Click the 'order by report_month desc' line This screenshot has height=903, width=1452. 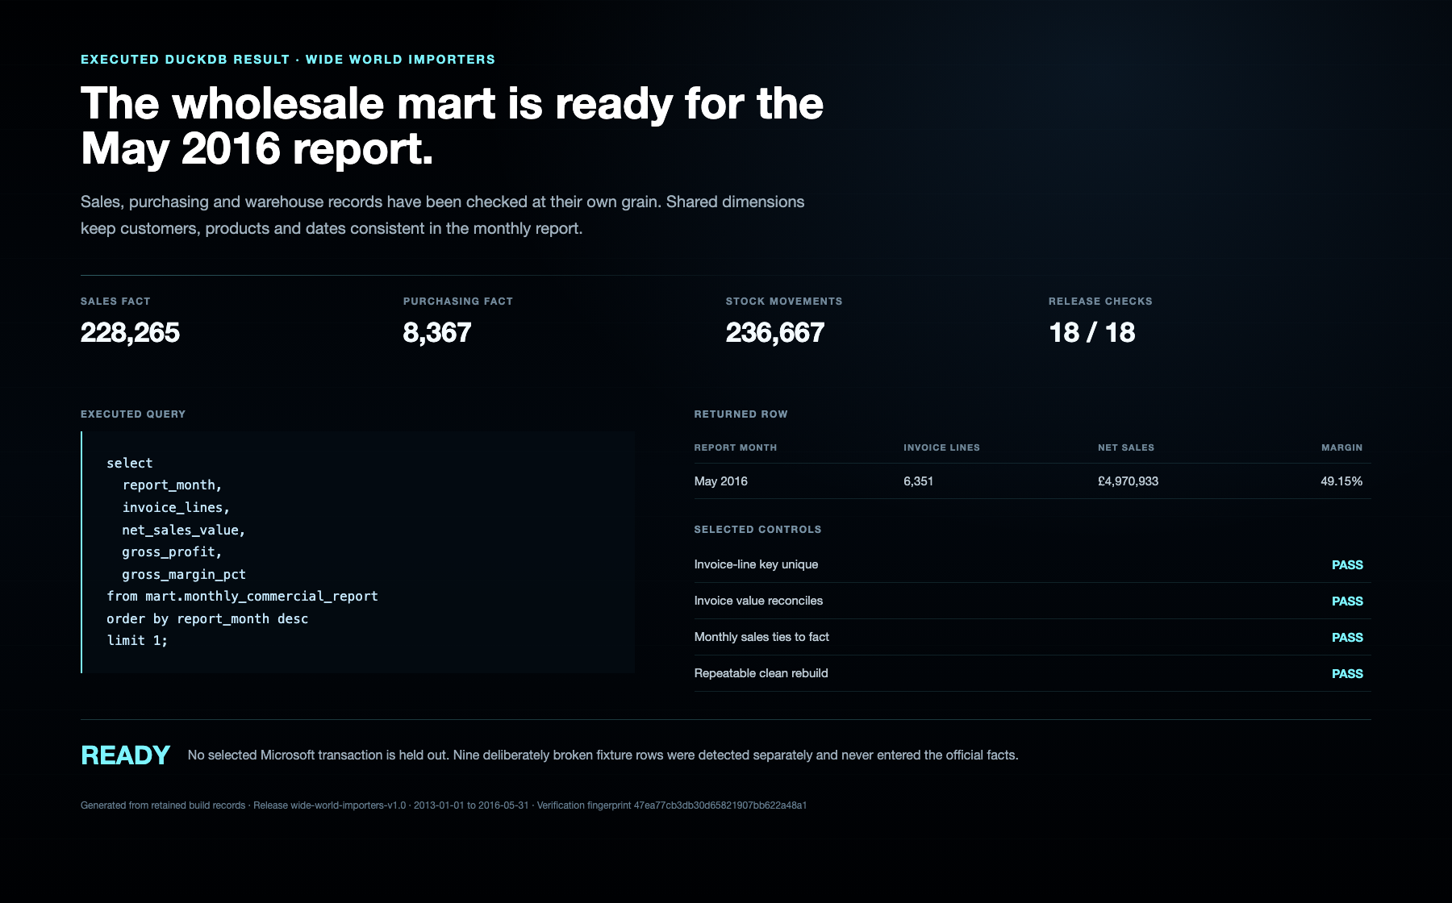[x=207, y=618]
